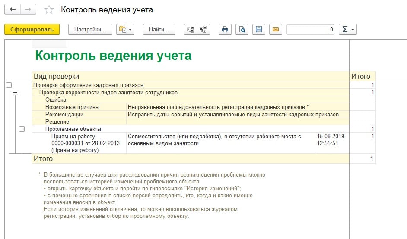407x239 pixels.
Task: Click the Найти... search button
Action: point(159,29)
